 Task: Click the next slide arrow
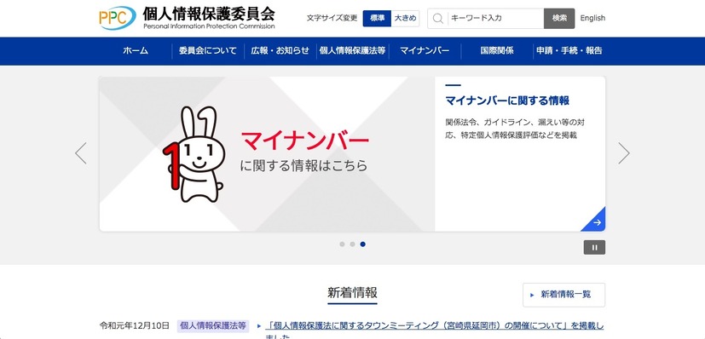[x=624, y=153]
